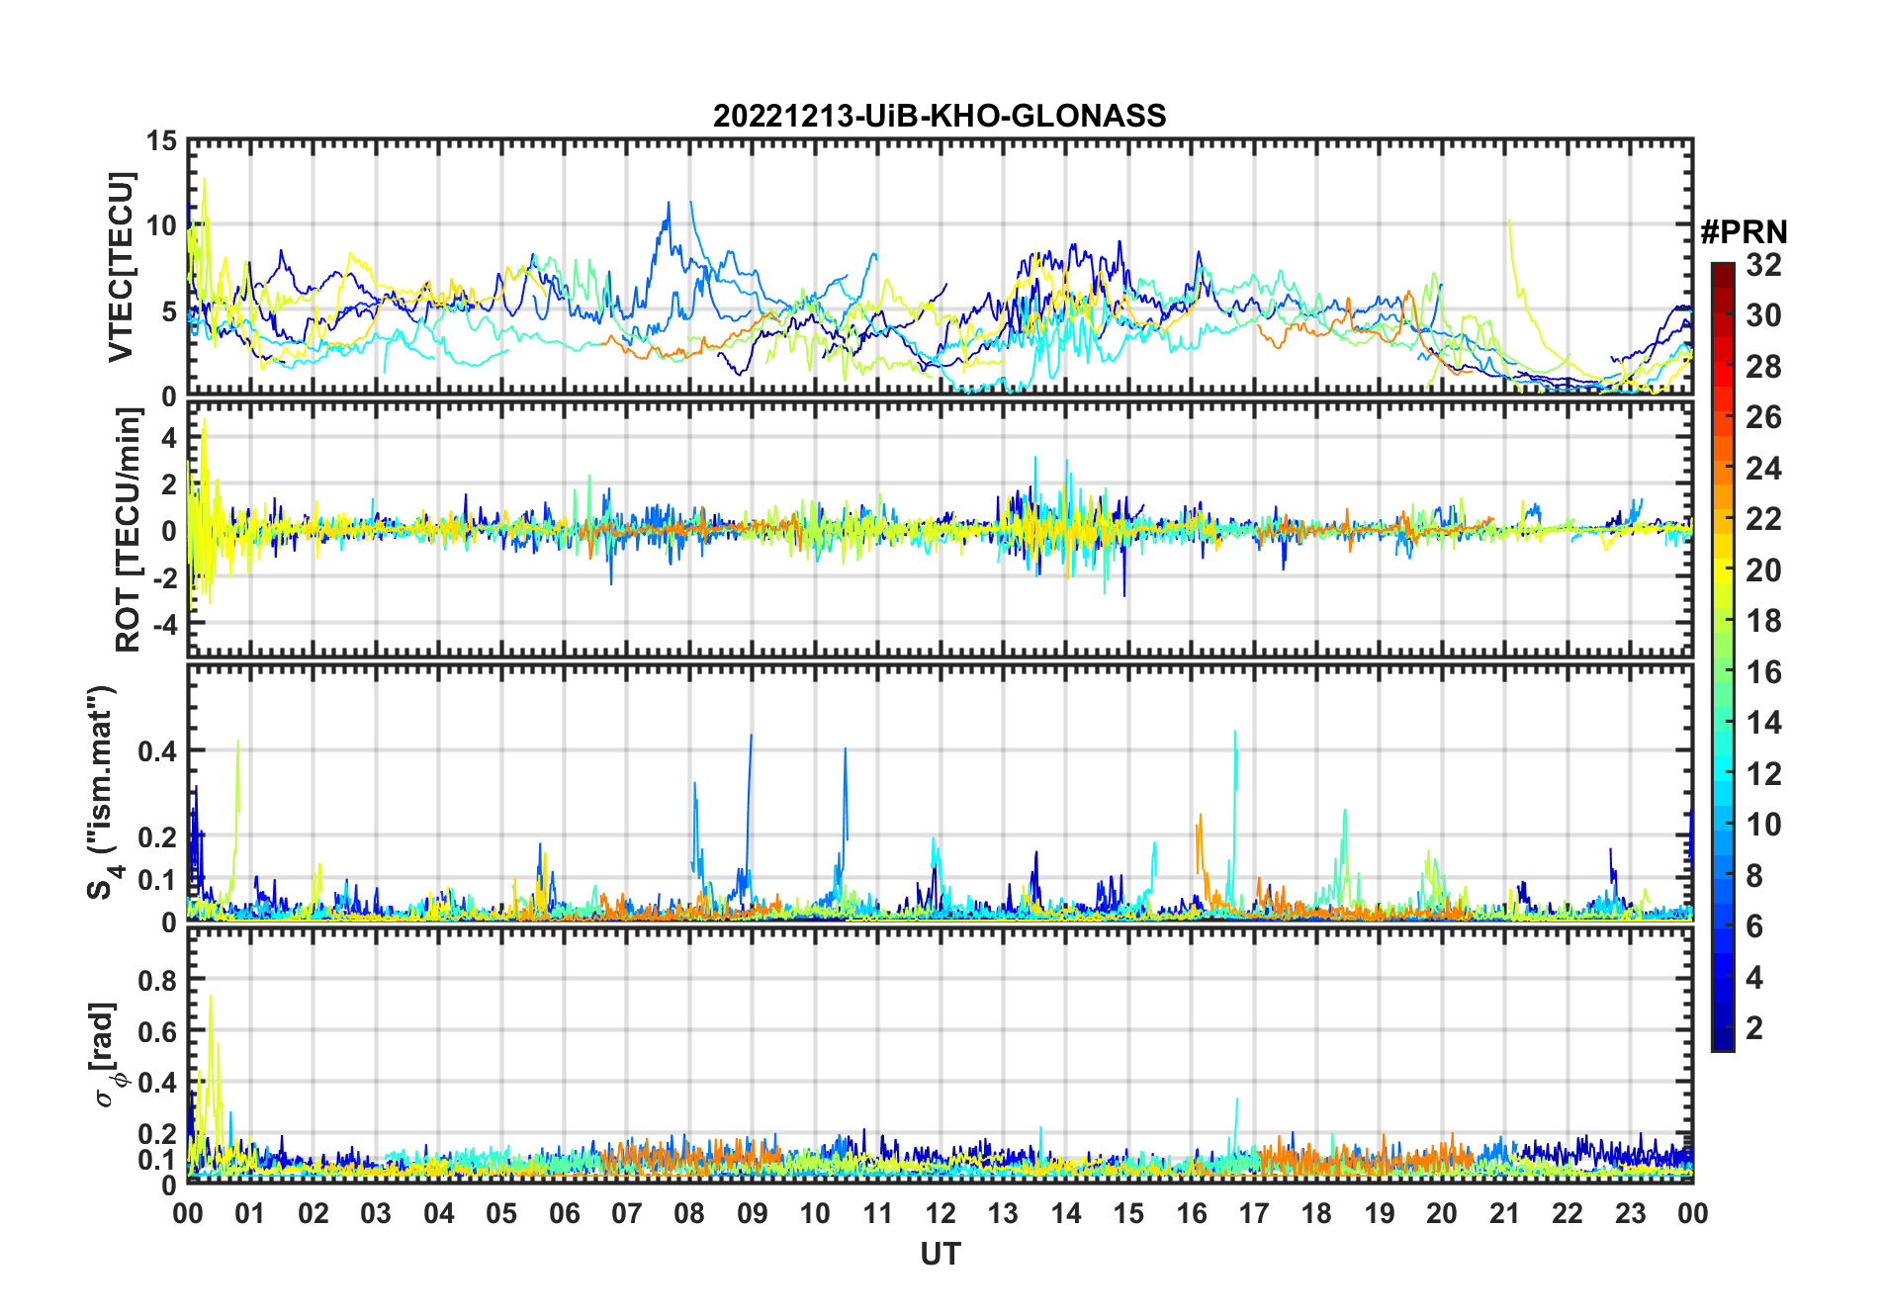The height and width of the screenshot is (1315, 1881).
Task: Click x-axis hour label "21"
Action: (1505, 1213)
